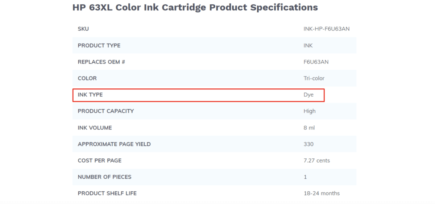
Task: Click the NUMBER OF PIECES label
Action: 104,177
